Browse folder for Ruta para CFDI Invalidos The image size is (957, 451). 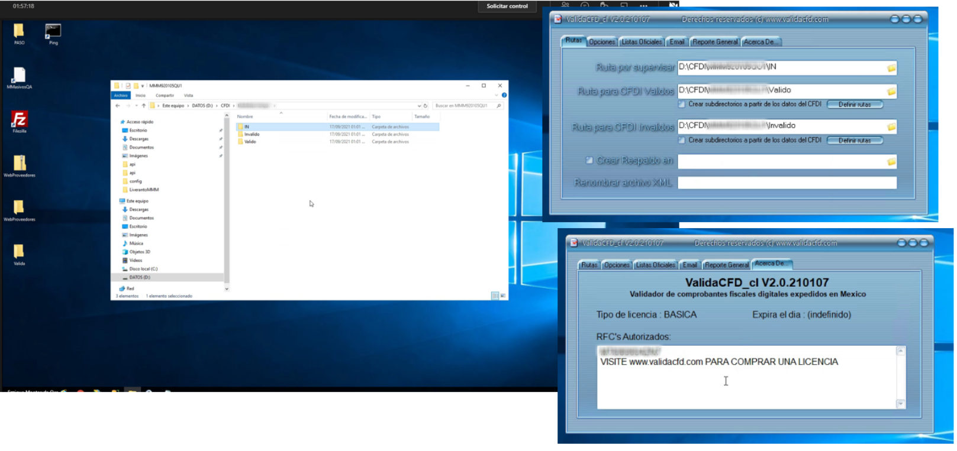click(x=891, y=127)
